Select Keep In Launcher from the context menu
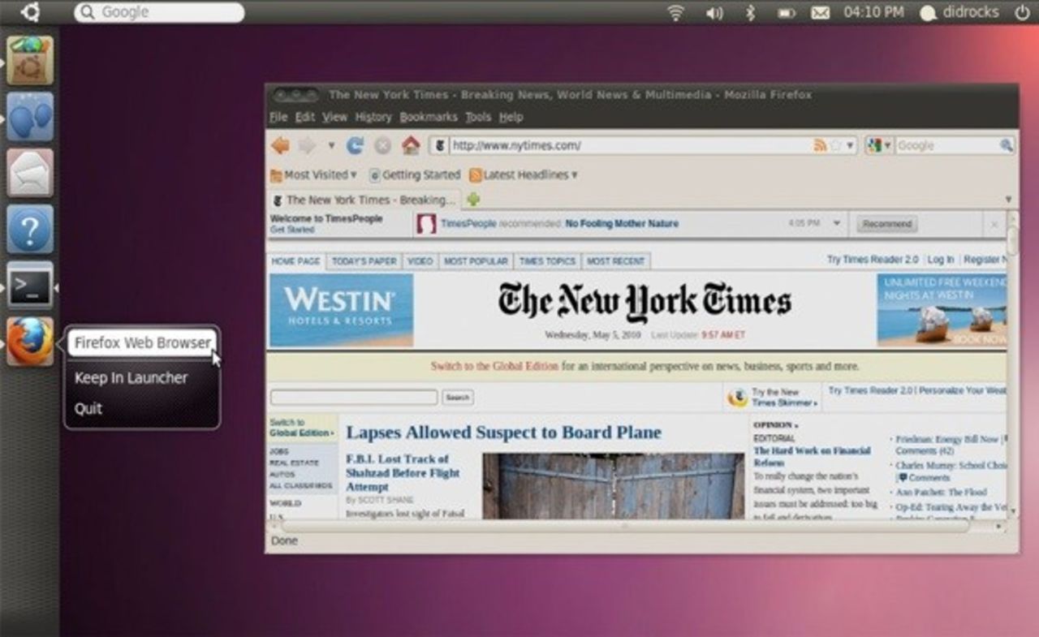This screenshot has height=637, width=1039. (131, 377)
